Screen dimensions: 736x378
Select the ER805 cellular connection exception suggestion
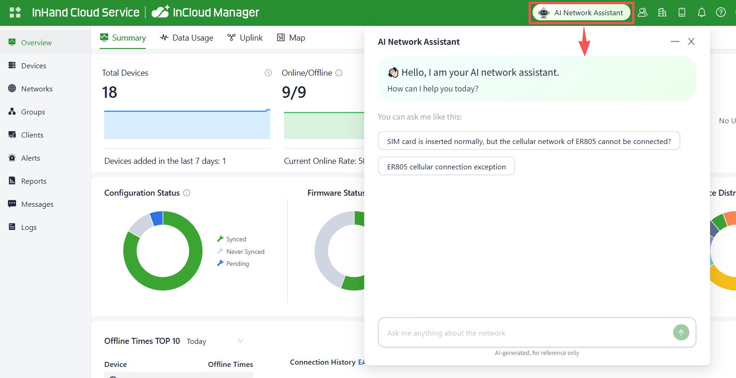[x=446, y=167]
